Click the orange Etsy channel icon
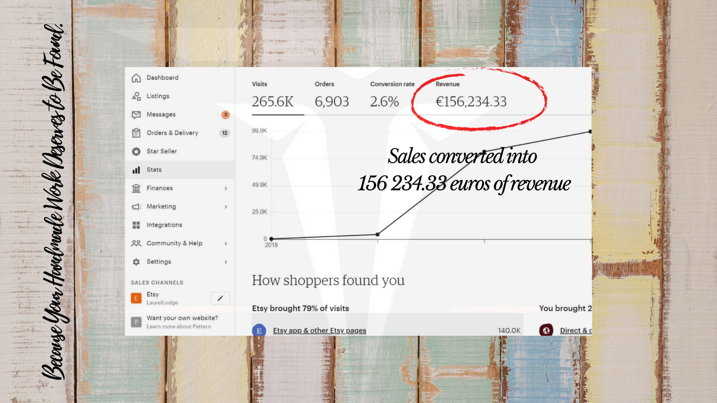The width and height of the screenshot is (717, 403). 136,298
